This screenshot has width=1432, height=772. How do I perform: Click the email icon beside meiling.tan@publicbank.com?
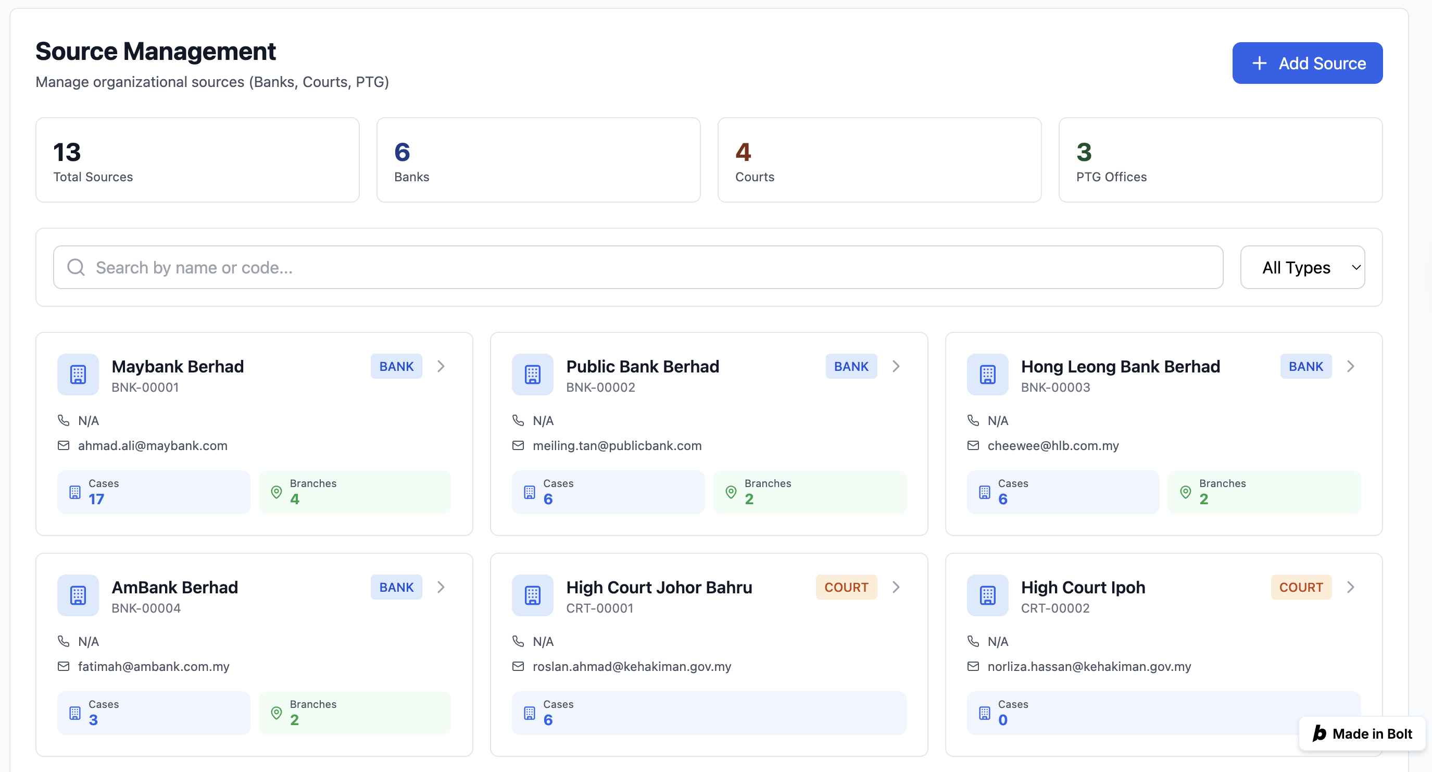(x=518, y=445)
